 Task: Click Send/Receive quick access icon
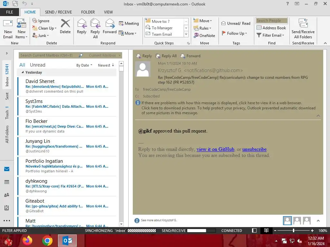tap(15, 3)
